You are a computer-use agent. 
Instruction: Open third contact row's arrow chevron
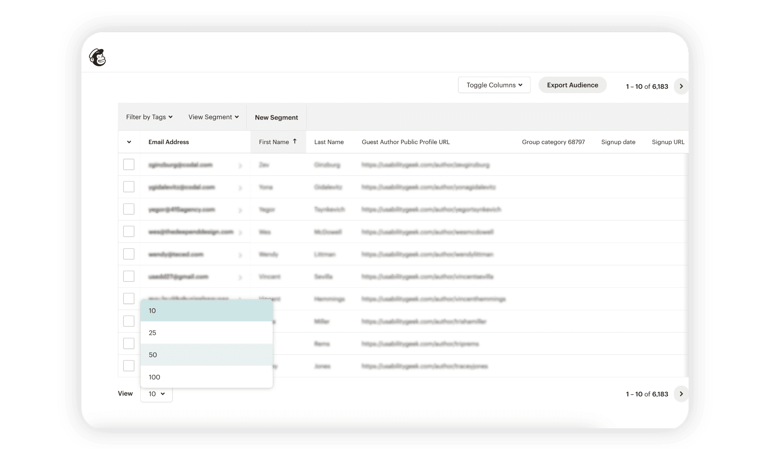point(240,210)
